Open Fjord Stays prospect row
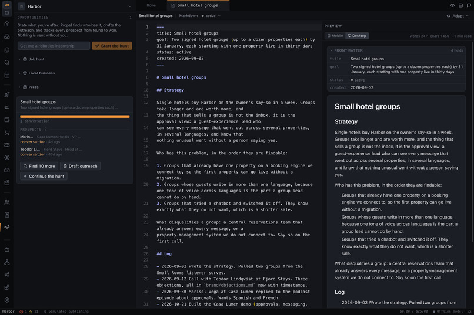474x315 pixels. coord(75,151)
